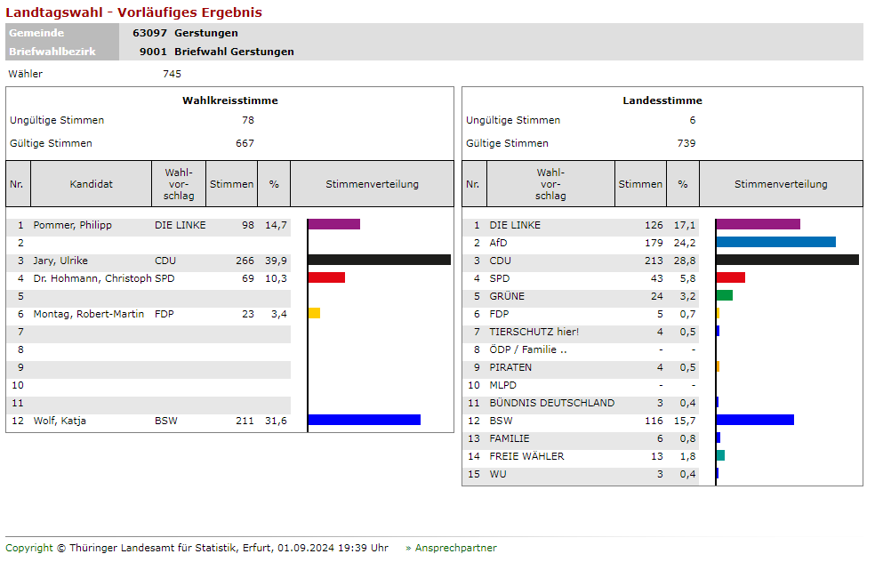Click the black CDU Landesstimme bar

click(787, 260)
